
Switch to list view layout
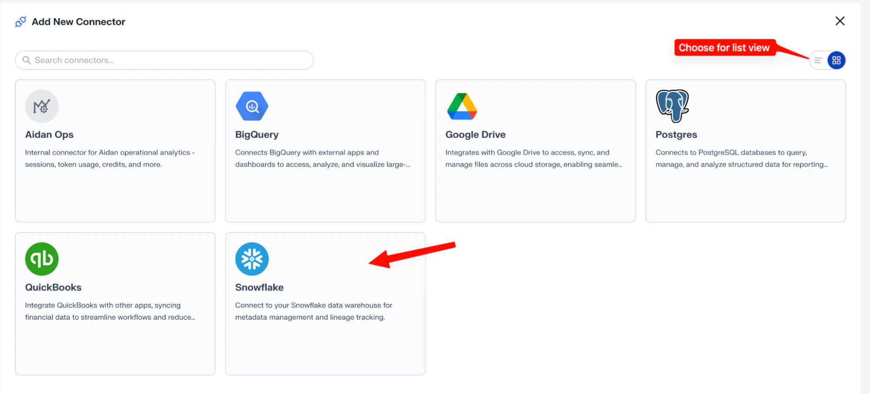(x=818, y=60)
